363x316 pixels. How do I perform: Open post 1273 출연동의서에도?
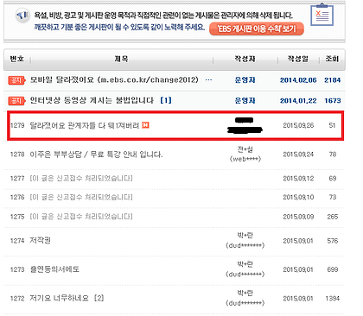coord(54,269)
